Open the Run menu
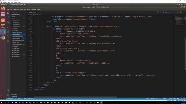Image resolution: width=186 pixels, height=104 pixels. [x=28, y=10]
